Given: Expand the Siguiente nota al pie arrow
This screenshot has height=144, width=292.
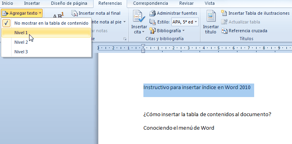Looking at the screenshot, I should pos(124,22).
